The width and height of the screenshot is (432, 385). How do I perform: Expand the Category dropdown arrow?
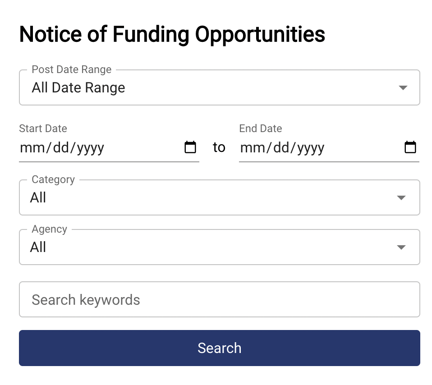tap(401, 197)
